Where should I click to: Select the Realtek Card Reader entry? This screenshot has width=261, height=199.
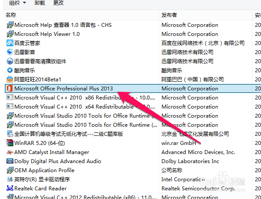[41, 188]
